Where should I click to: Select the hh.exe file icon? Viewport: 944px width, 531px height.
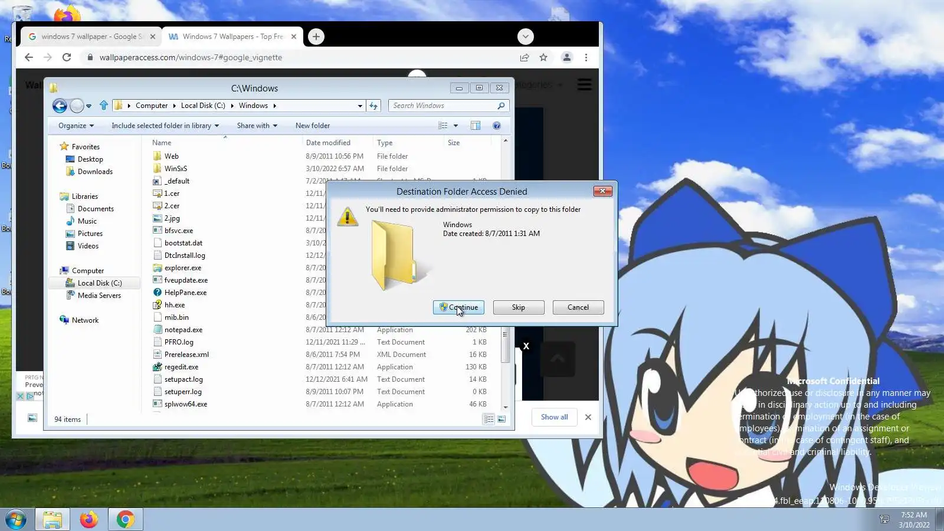point(157,305)
